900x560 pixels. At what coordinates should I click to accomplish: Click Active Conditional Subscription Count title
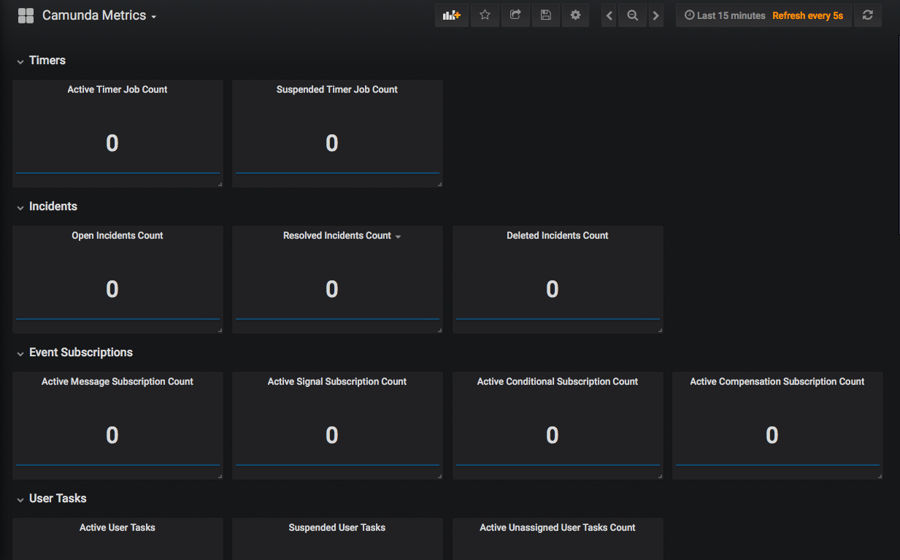click(558, 381)
